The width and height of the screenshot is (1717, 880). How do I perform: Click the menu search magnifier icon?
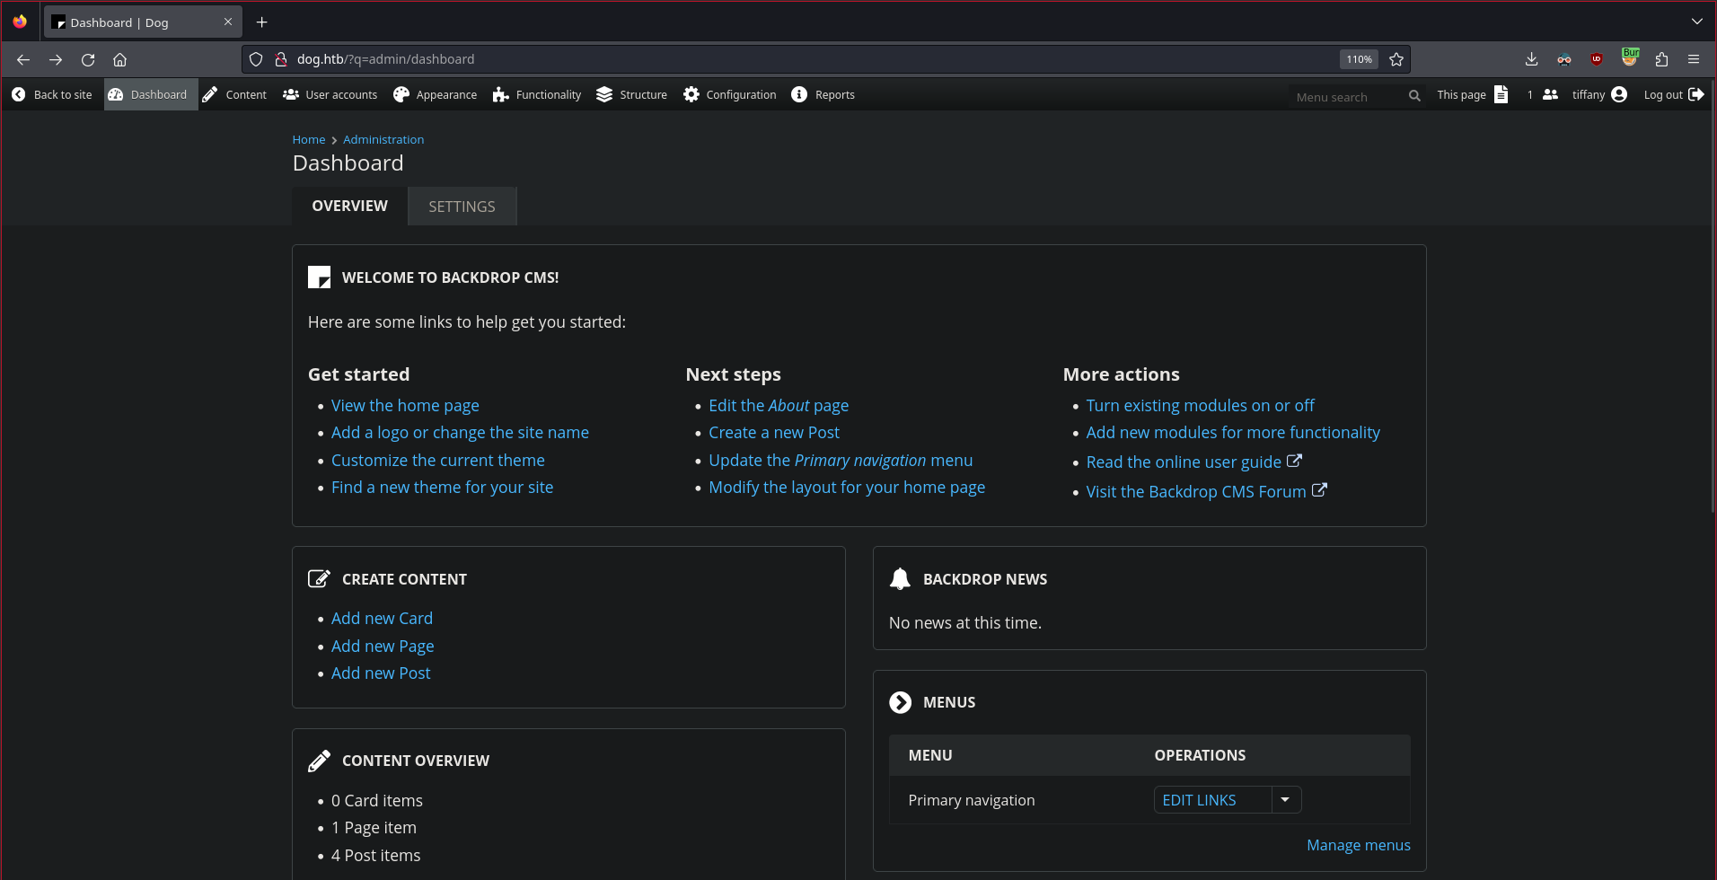[1414, 96]
